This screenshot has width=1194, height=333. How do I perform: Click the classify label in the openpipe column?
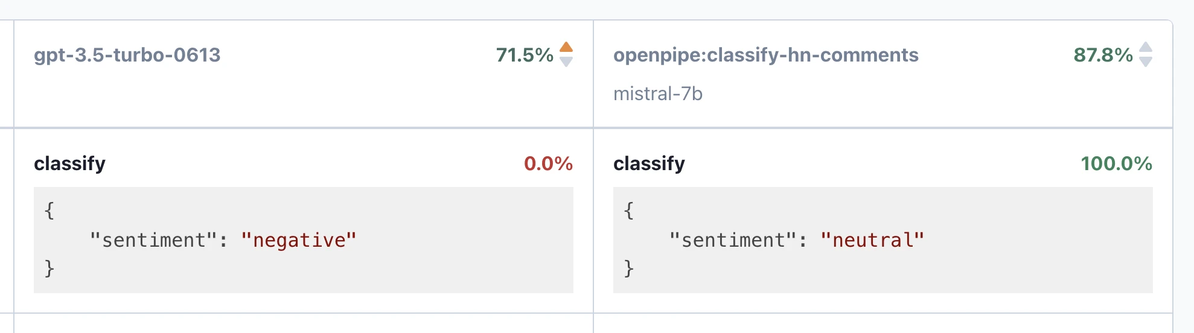(649, 163)
